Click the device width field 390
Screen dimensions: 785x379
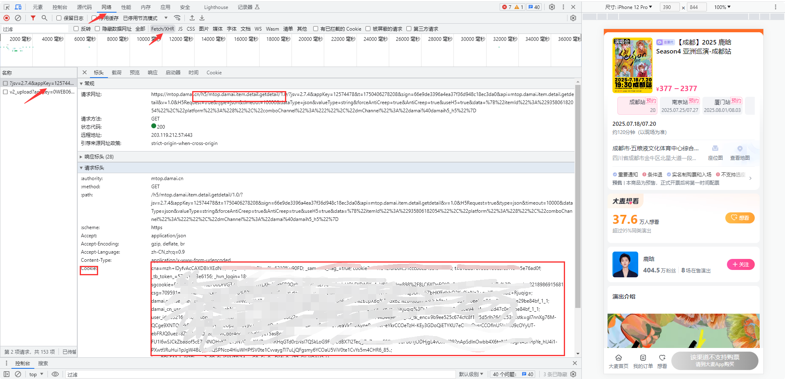tap(669, 7)
